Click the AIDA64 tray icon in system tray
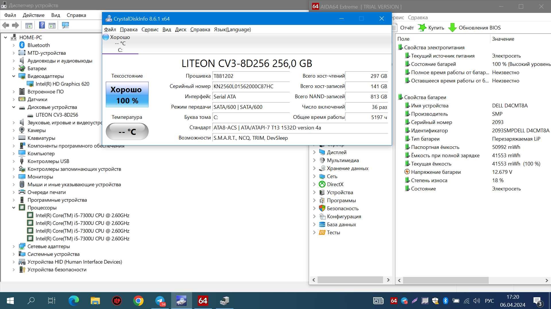Image resolution: width=551 pixels, height=309 pixels. tap(394, 300)
